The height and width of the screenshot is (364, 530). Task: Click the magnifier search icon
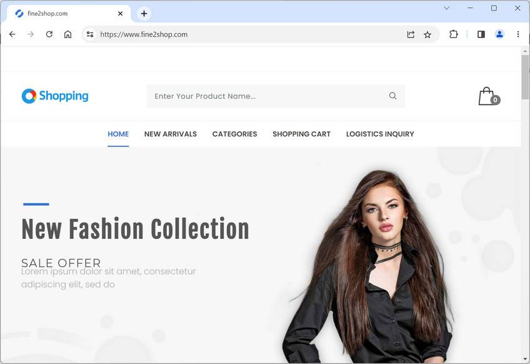pos(392,96)
